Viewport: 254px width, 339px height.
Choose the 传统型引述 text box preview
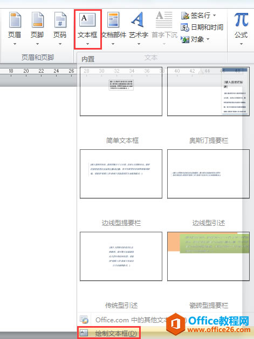point(121,257)
